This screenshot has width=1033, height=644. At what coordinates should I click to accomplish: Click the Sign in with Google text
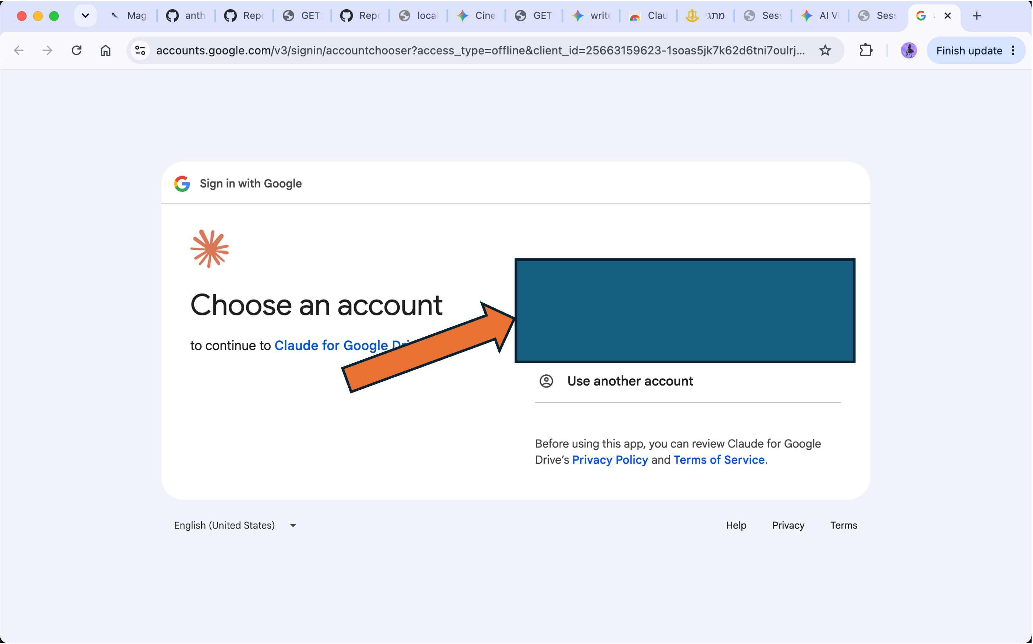tap(251, 184)
